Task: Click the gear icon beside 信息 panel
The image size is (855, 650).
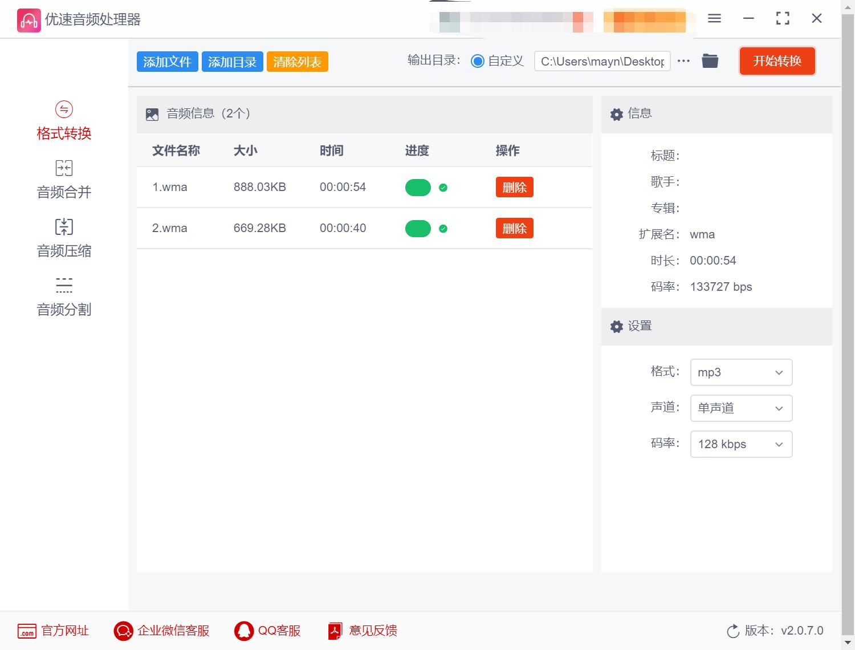Action: point(616,114)
